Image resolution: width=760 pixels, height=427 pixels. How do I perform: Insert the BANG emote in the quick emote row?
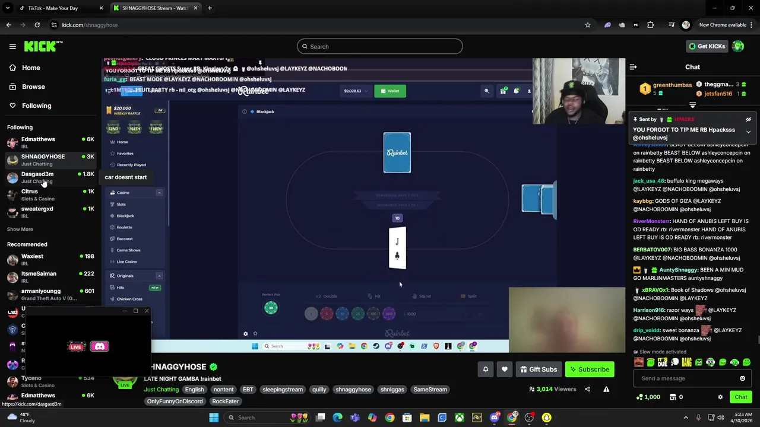(686, 362)
